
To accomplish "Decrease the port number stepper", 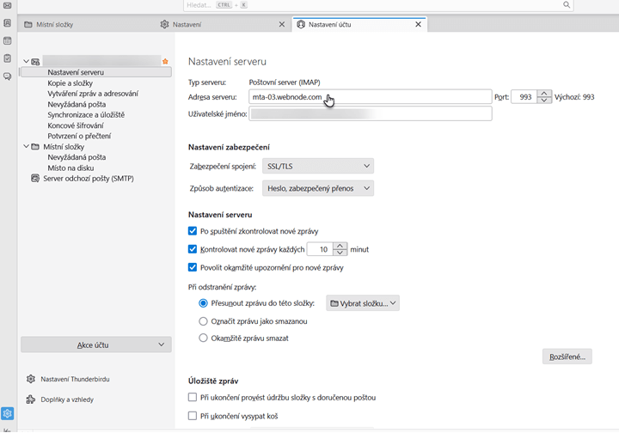I will click(544, 101).
